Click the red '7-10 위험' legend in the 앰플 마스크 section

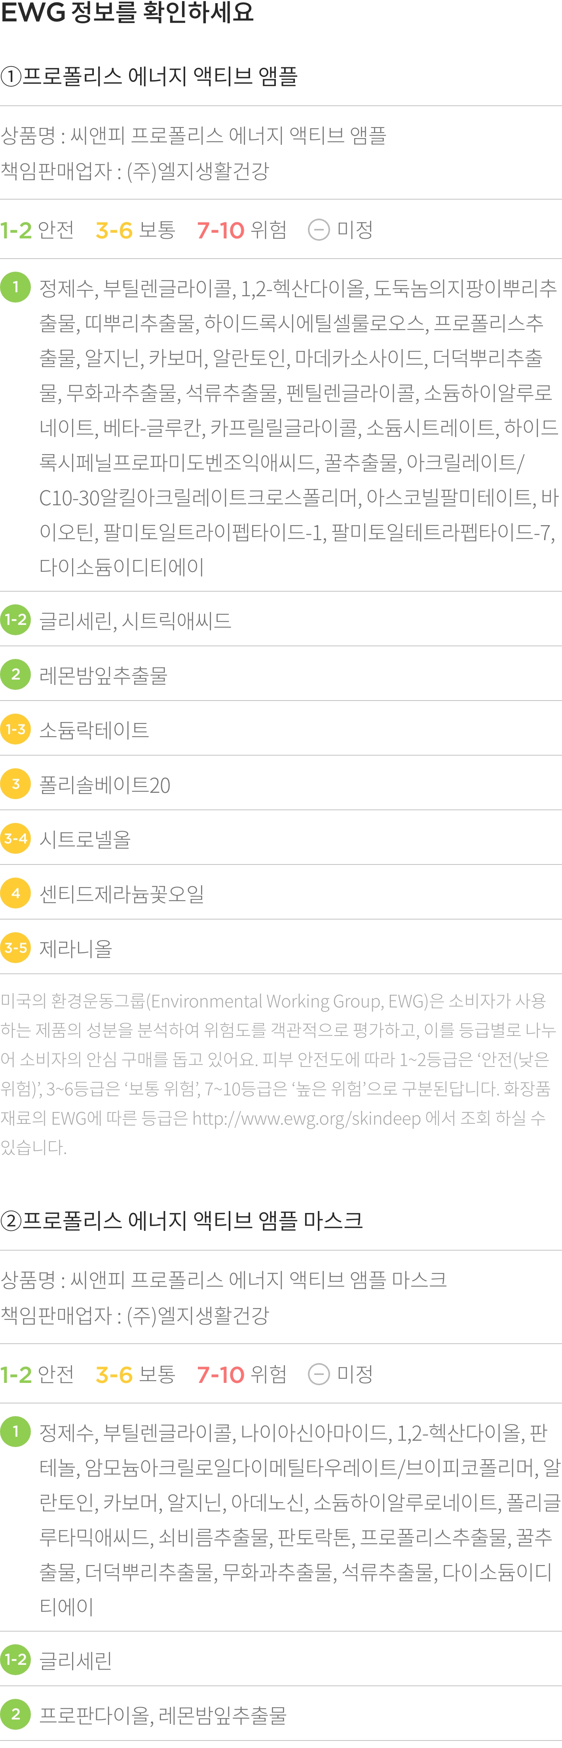(x=241, y=1374)
